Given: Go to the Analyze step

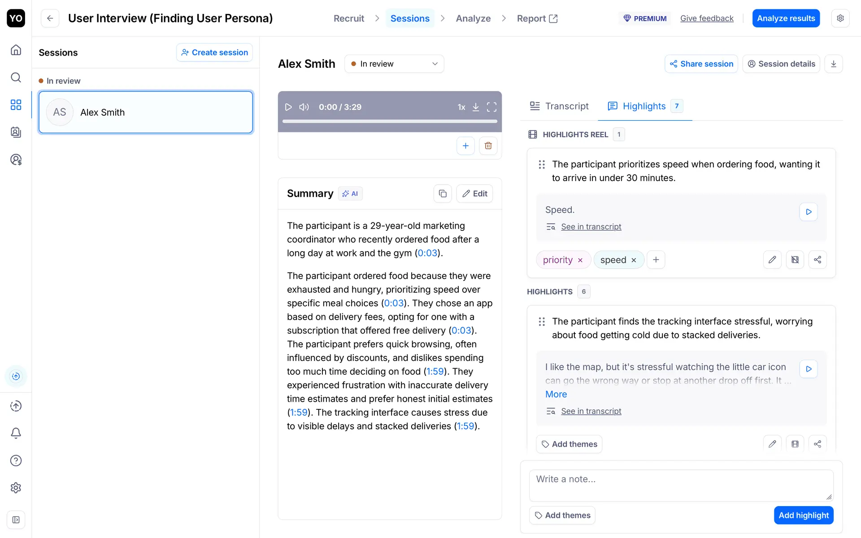Looking at the screenshot, I should click(x=473, y=18).
